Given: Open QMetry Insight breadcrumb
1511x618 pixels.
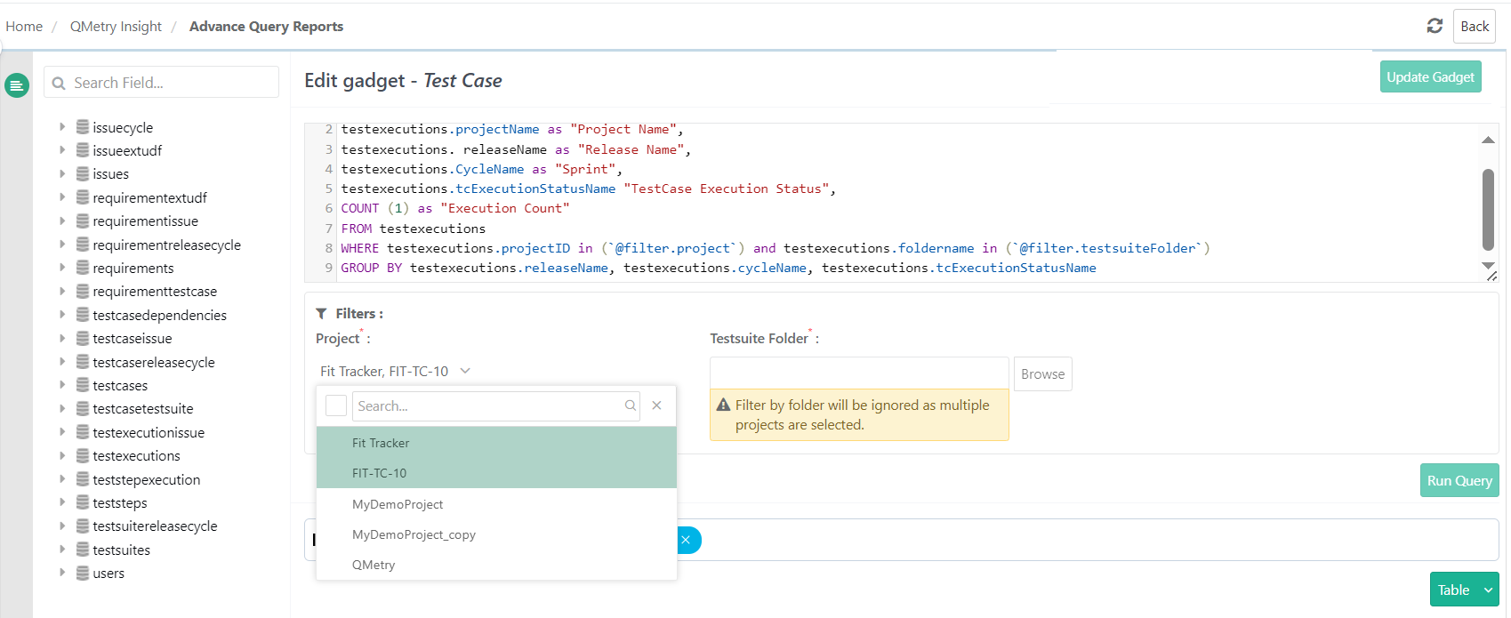Looking at the screenshot, I should pos(116,27).
